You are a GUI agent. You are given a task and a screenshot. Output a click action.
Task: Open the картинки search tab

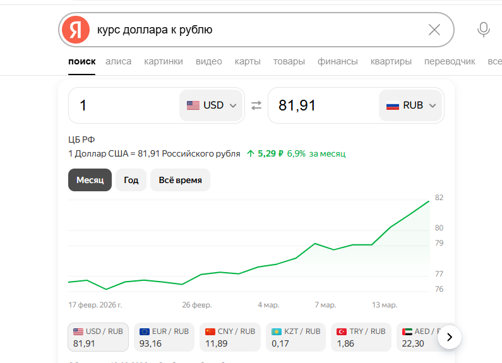click(x=164, y=61)
